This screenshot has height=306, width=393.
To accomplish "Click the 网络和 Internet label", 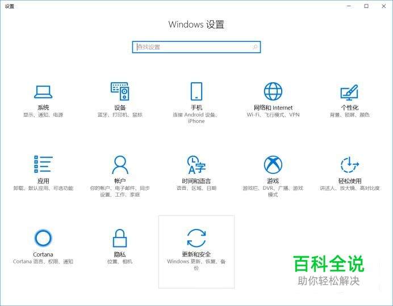I will click(x=273, y=108).
